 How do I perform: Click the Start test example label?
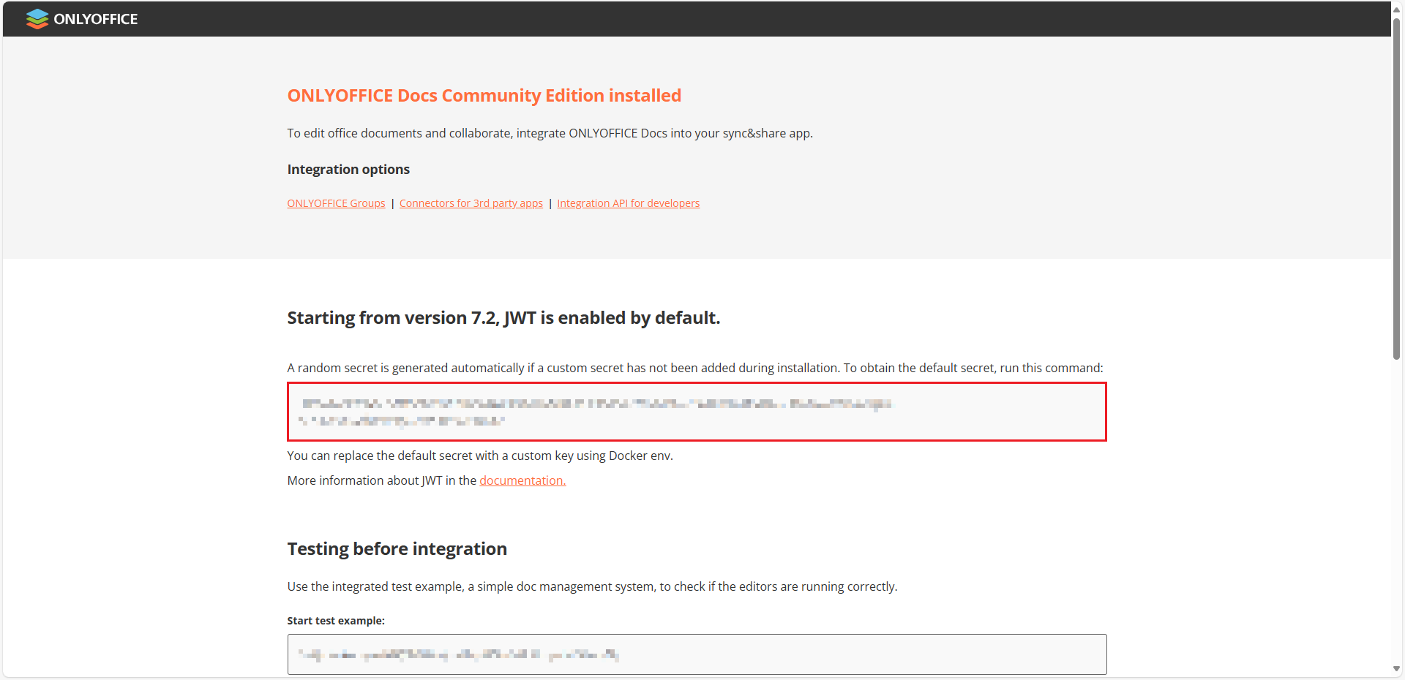point(336,621)
